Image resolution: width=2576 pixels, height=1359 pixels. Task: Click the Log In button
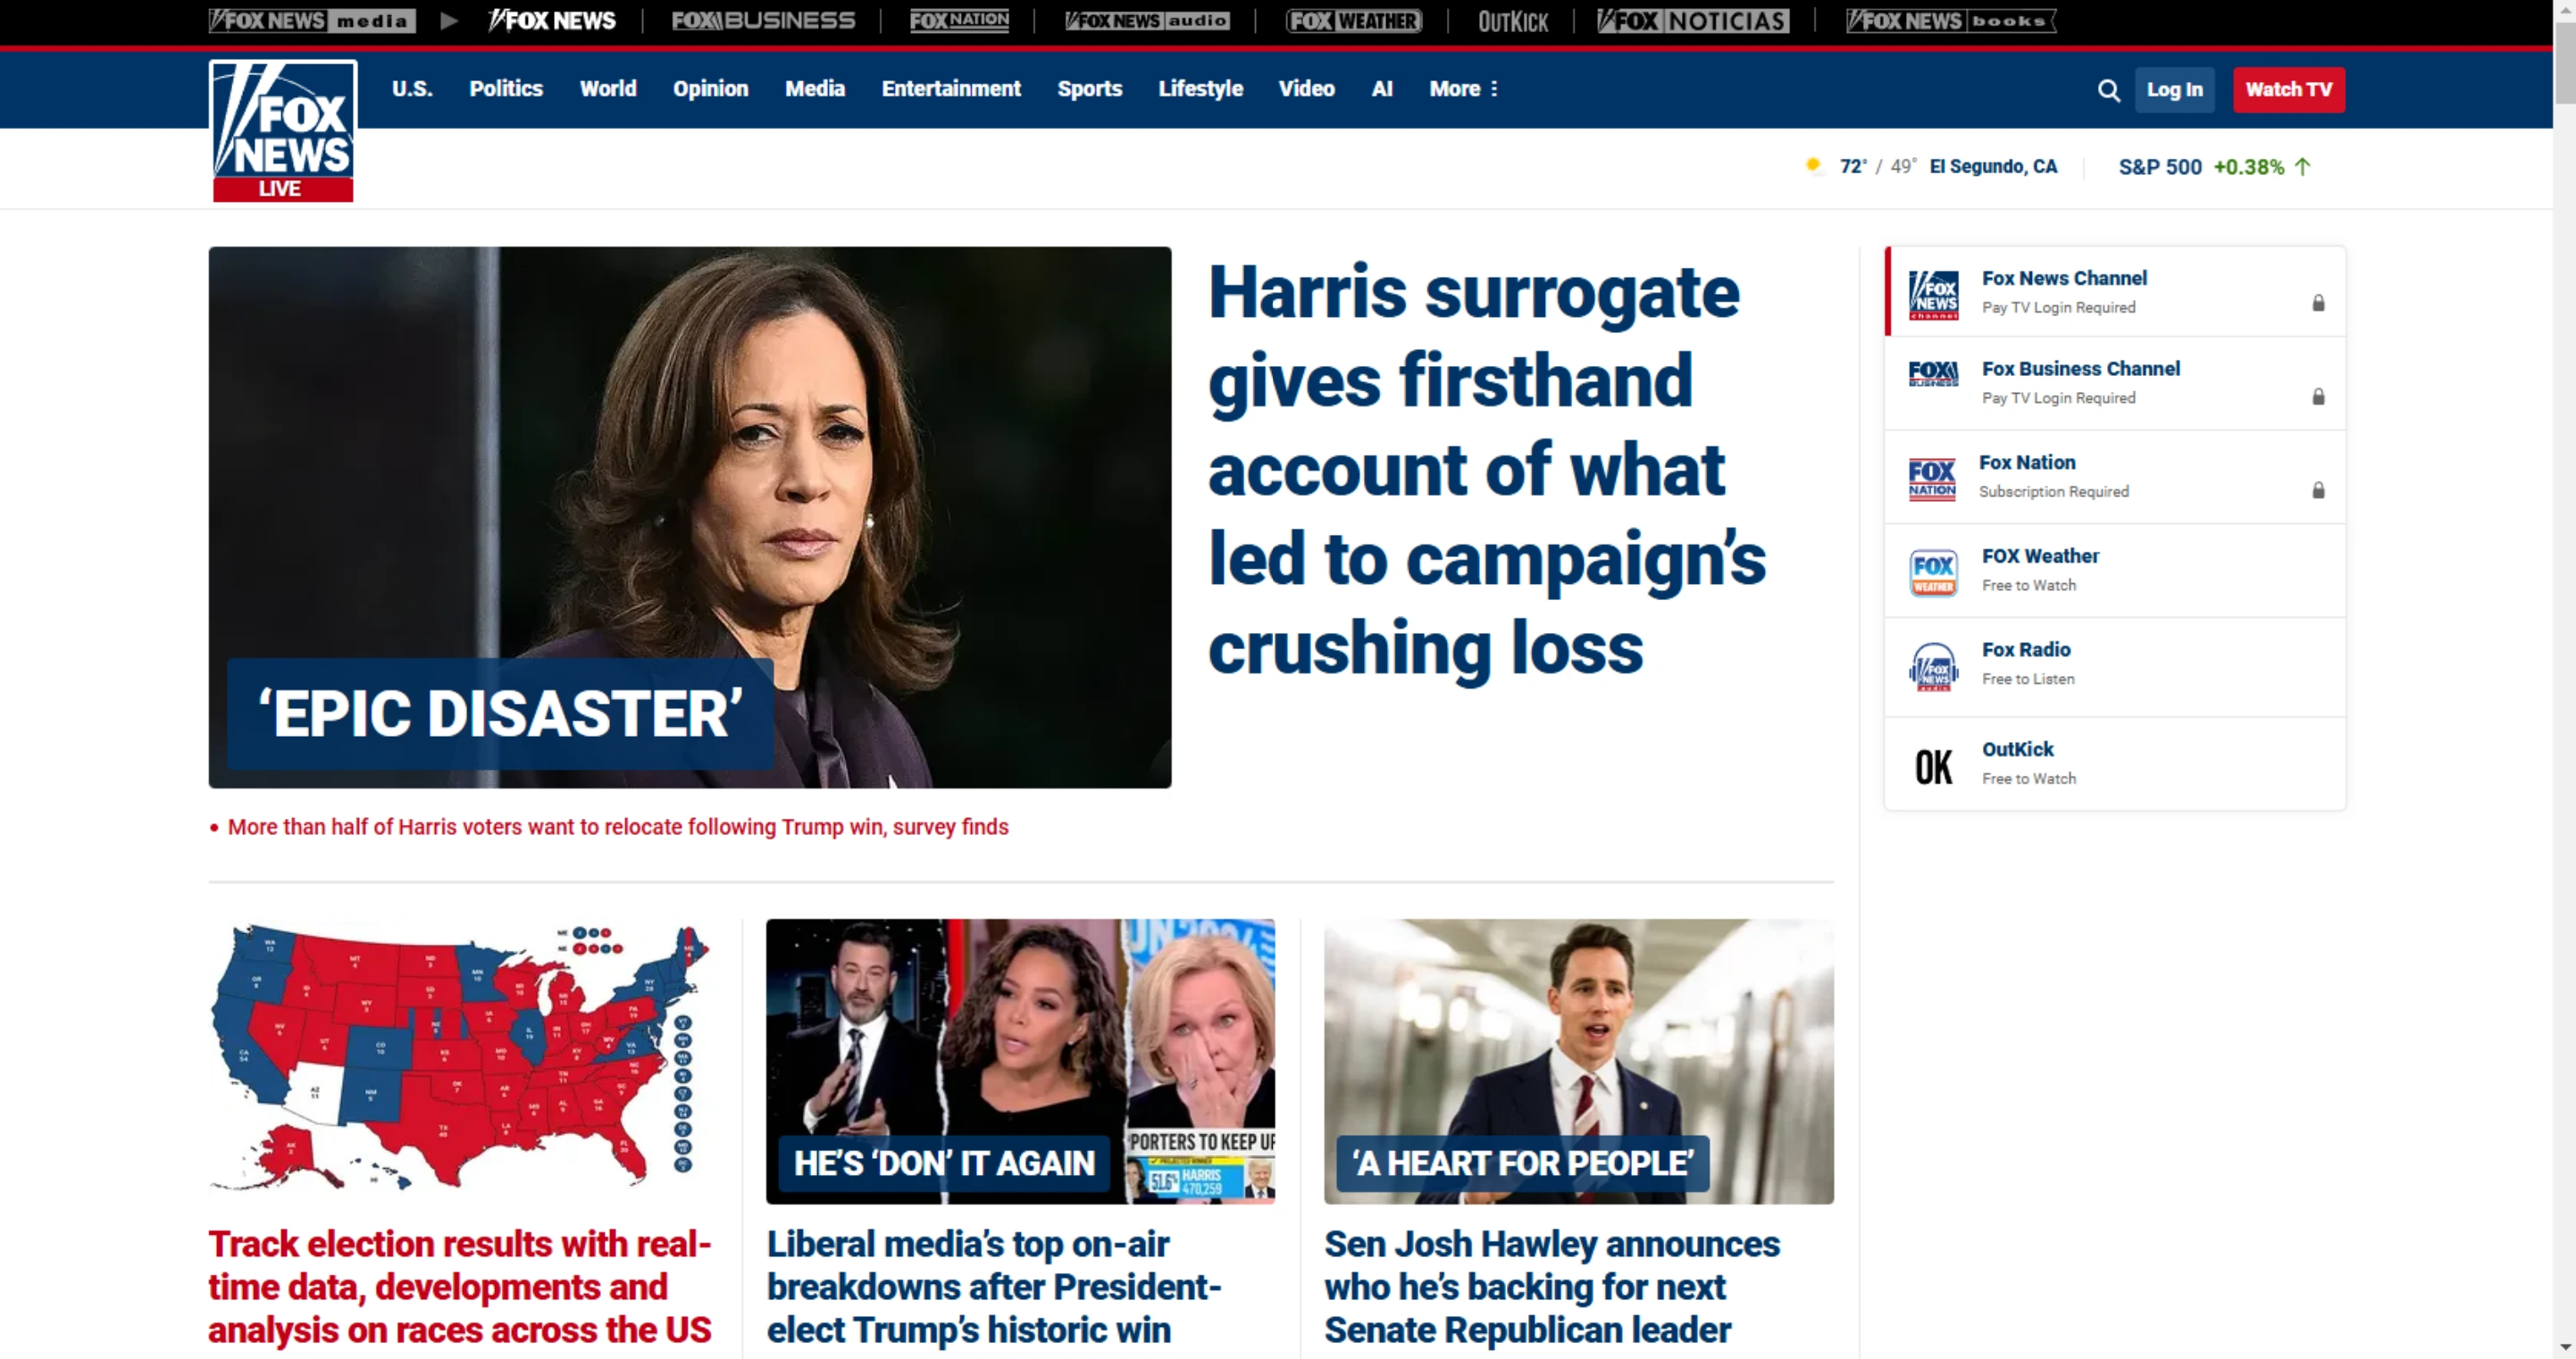pyautogui.click(x=2174, y=90)
